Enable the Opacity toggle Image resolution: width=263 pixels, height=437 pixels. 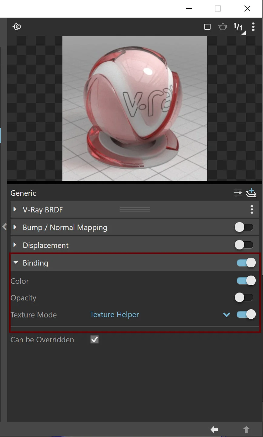coord(244,297)
